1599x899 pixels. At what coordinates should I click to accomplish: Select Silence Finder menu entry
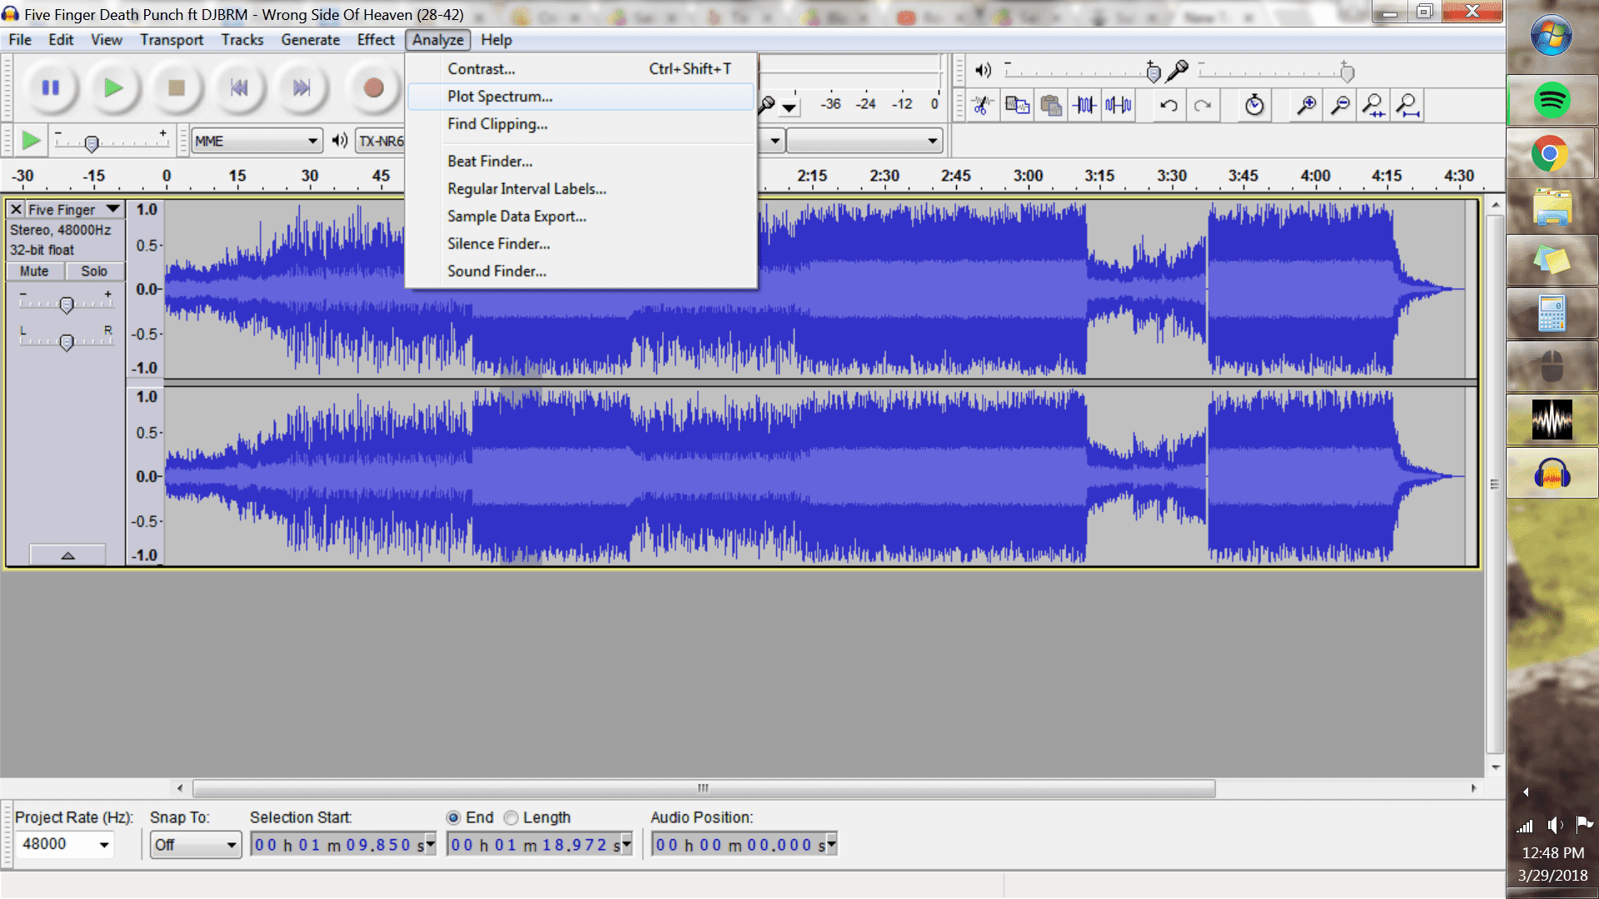pyautogui.click(x=581, y=244)
